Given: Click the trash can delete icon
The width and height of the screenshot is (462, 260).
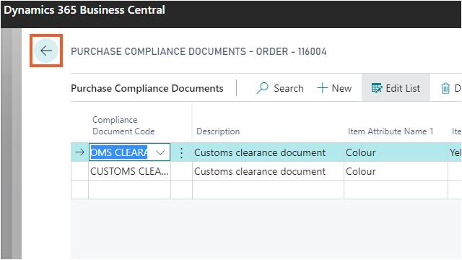Looking at the screenshot, I should [x=445, y=88].
